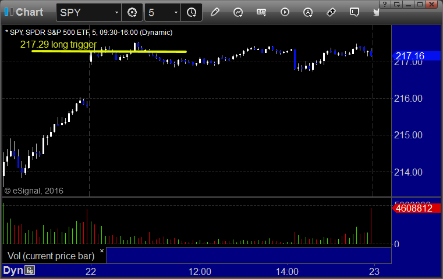The width and height of the screenshot is (443, 279).
Task: Click the 22 date axis label
Action: coord(91,271)
